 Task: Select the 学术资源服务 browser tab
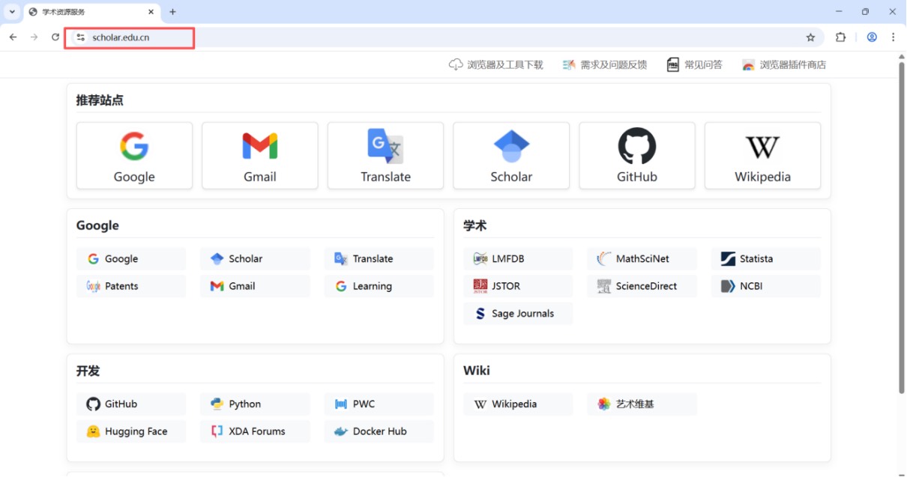tap(91, 13)
